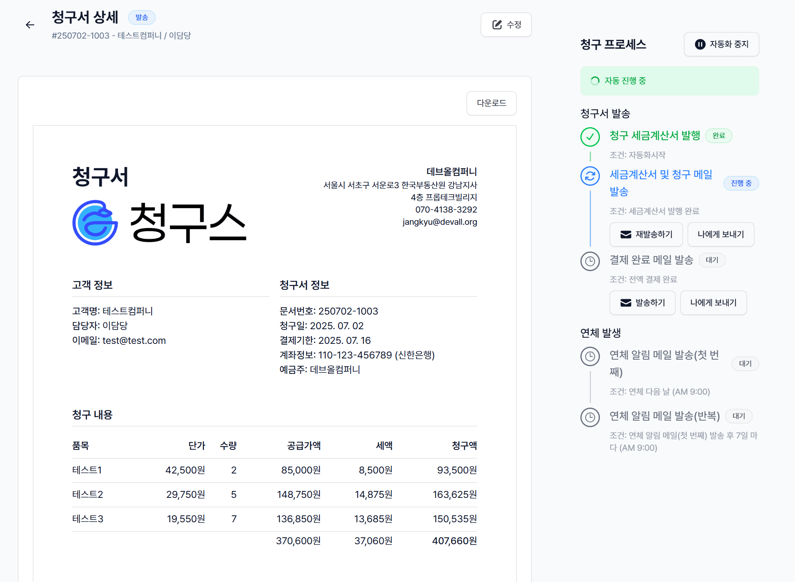
Task: Click the 다운로드 button
Action: [491, 103]
